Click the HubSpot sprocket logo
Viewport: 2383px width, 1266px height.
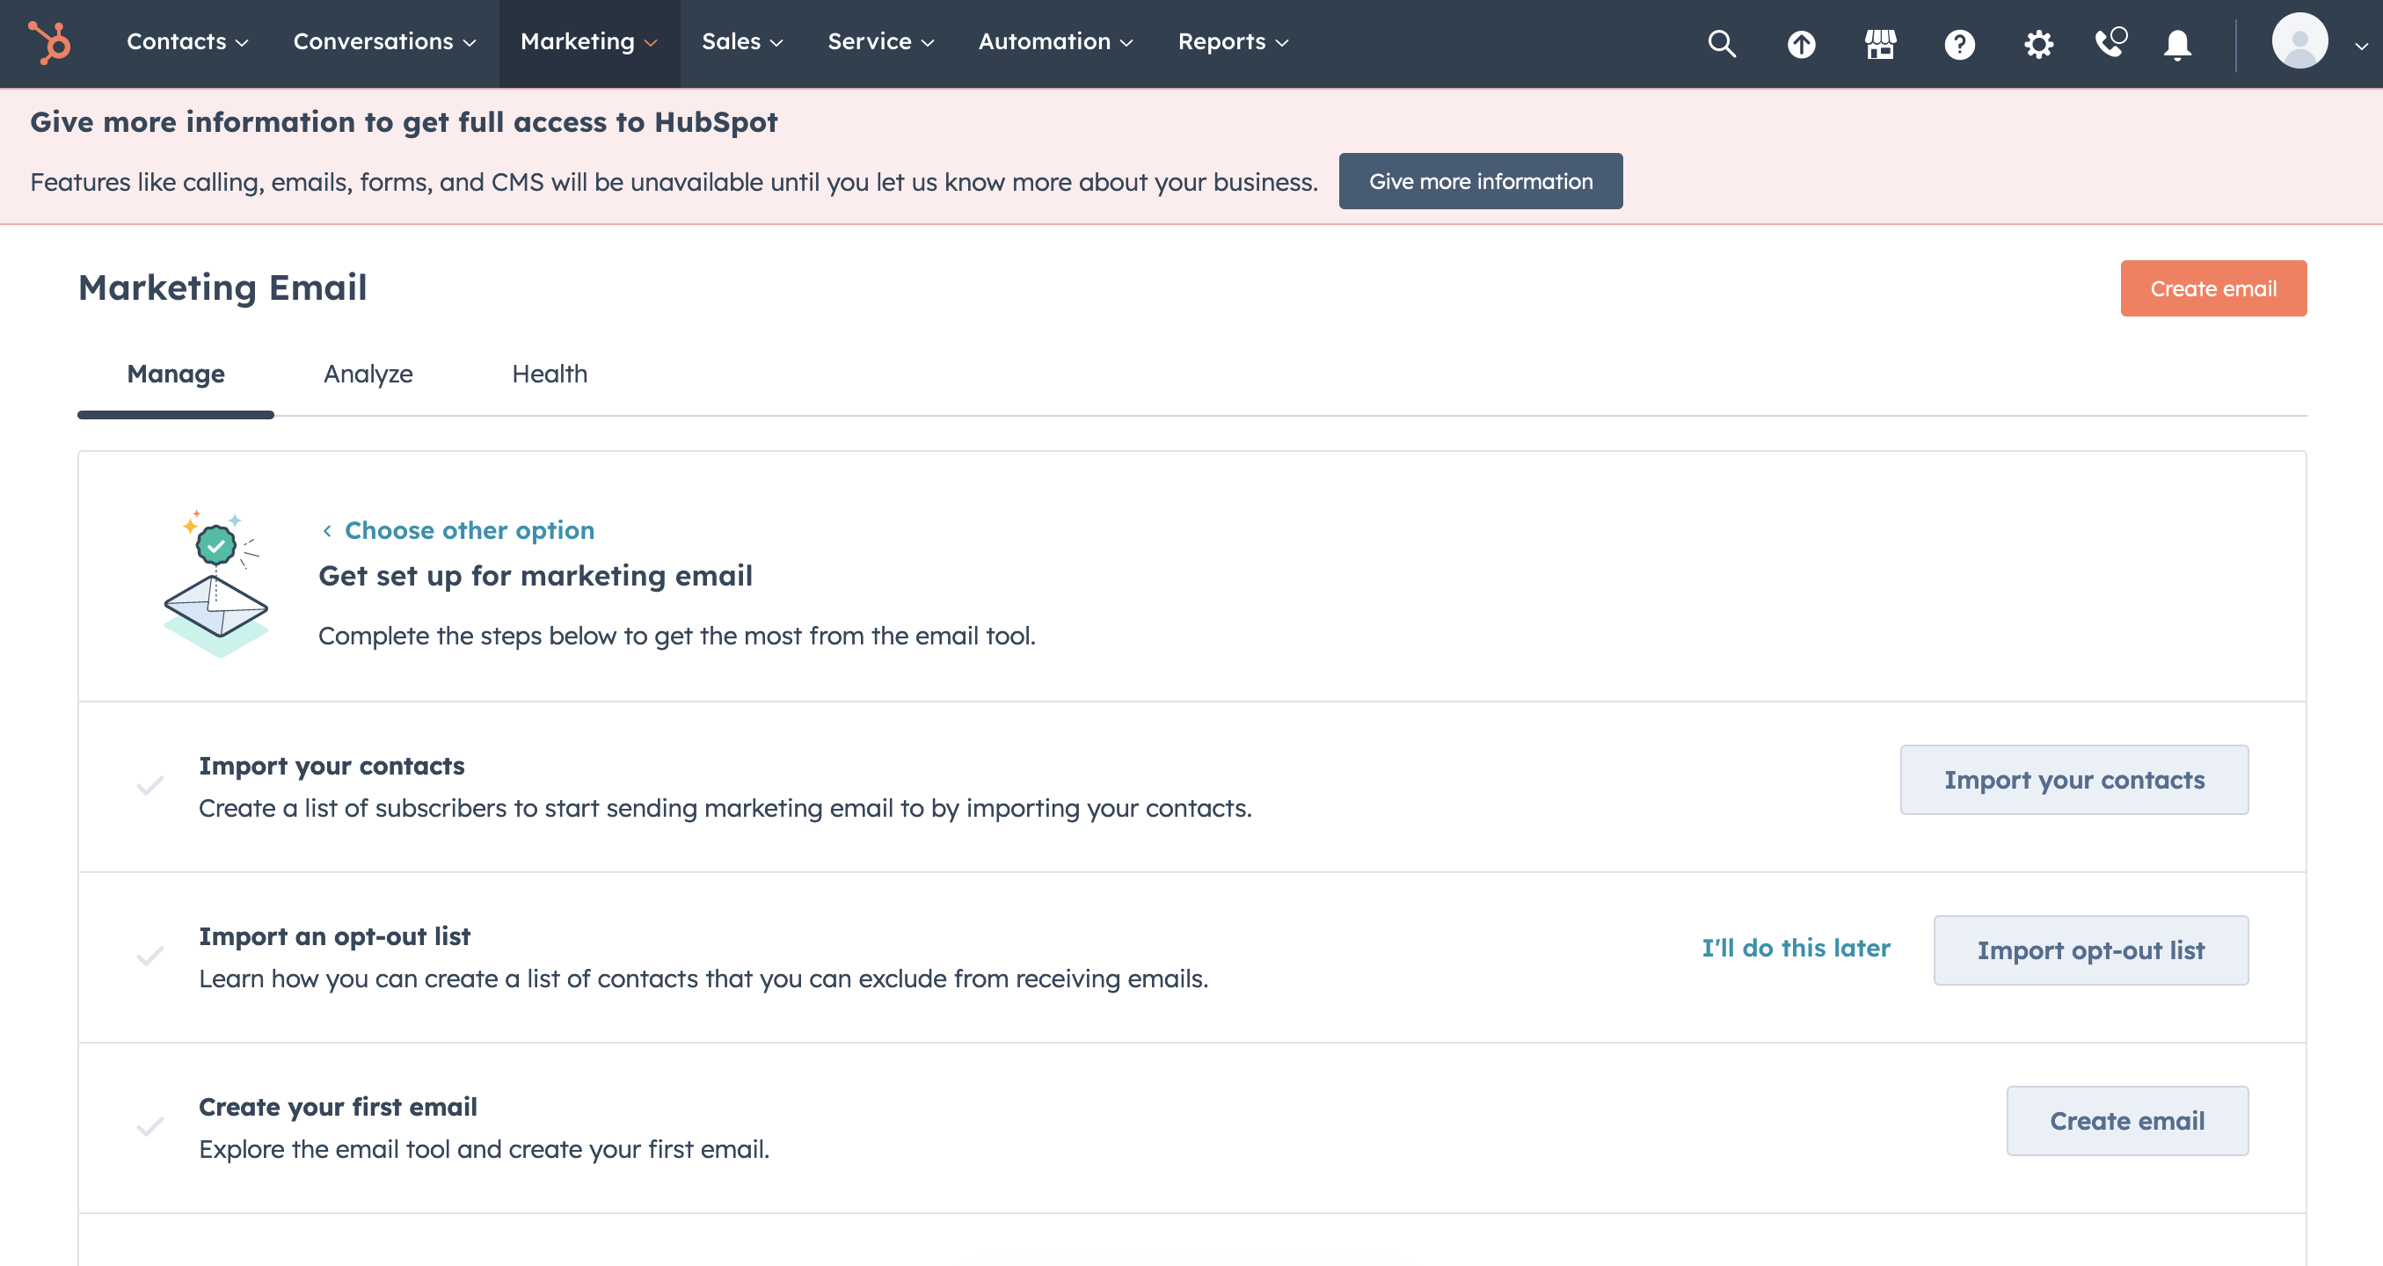point(49,42)
